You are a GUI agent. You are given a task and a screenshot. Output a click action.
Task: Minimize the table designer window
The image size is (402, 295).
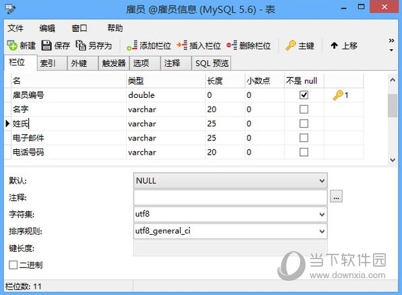click(x=344, y=7)
